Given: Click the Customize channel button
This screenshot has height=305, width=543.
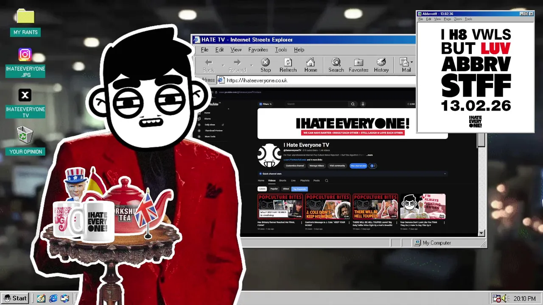Looking at the screenshot, I should 295,166.
